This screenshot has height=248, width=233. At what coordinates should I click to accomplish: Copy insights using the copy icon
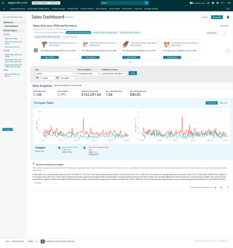coord(228,187)
